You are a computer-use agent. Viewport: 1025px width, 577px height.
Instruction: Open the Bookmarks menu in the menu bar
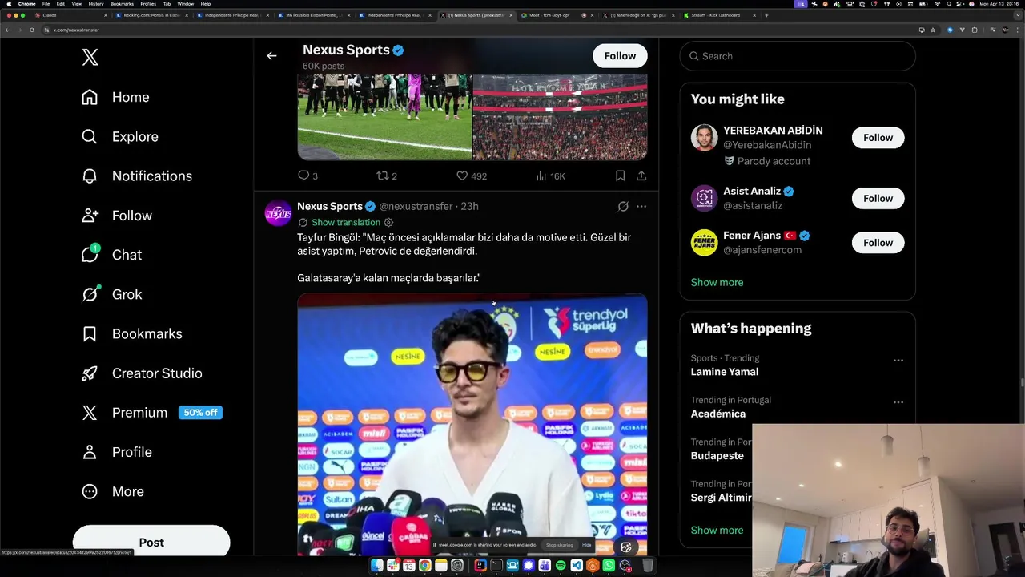pyautogui.click(x=122, y=3)
